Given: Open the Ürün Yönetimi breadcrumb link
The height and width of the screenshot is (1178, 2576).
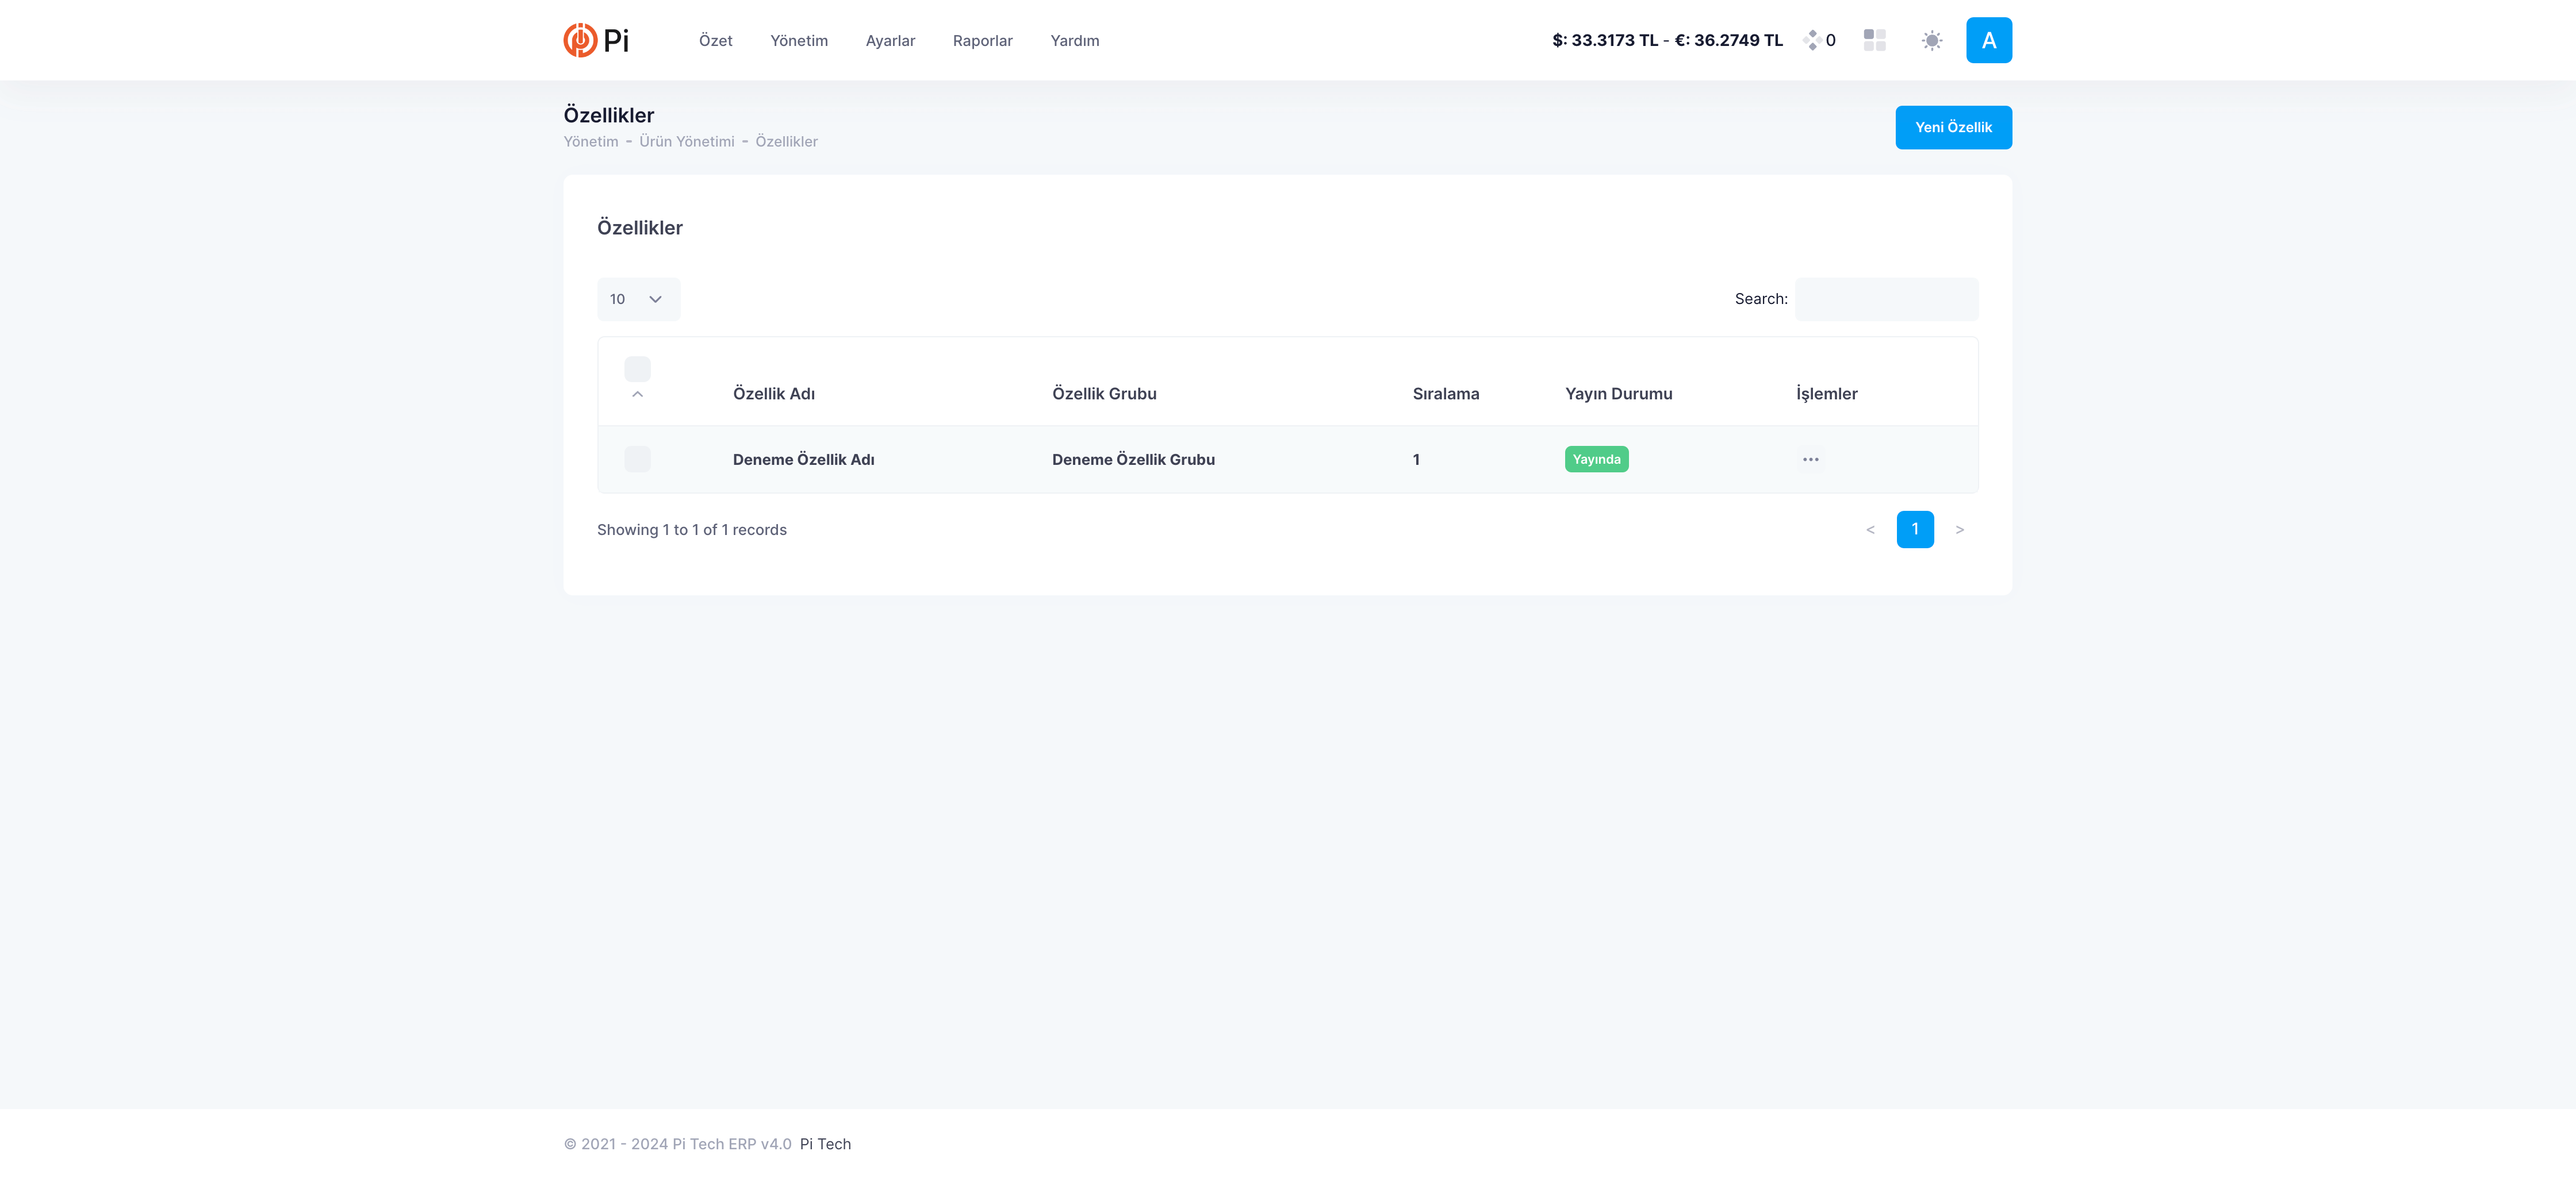Looking at the screenshot, I should (x=686, y=142).
